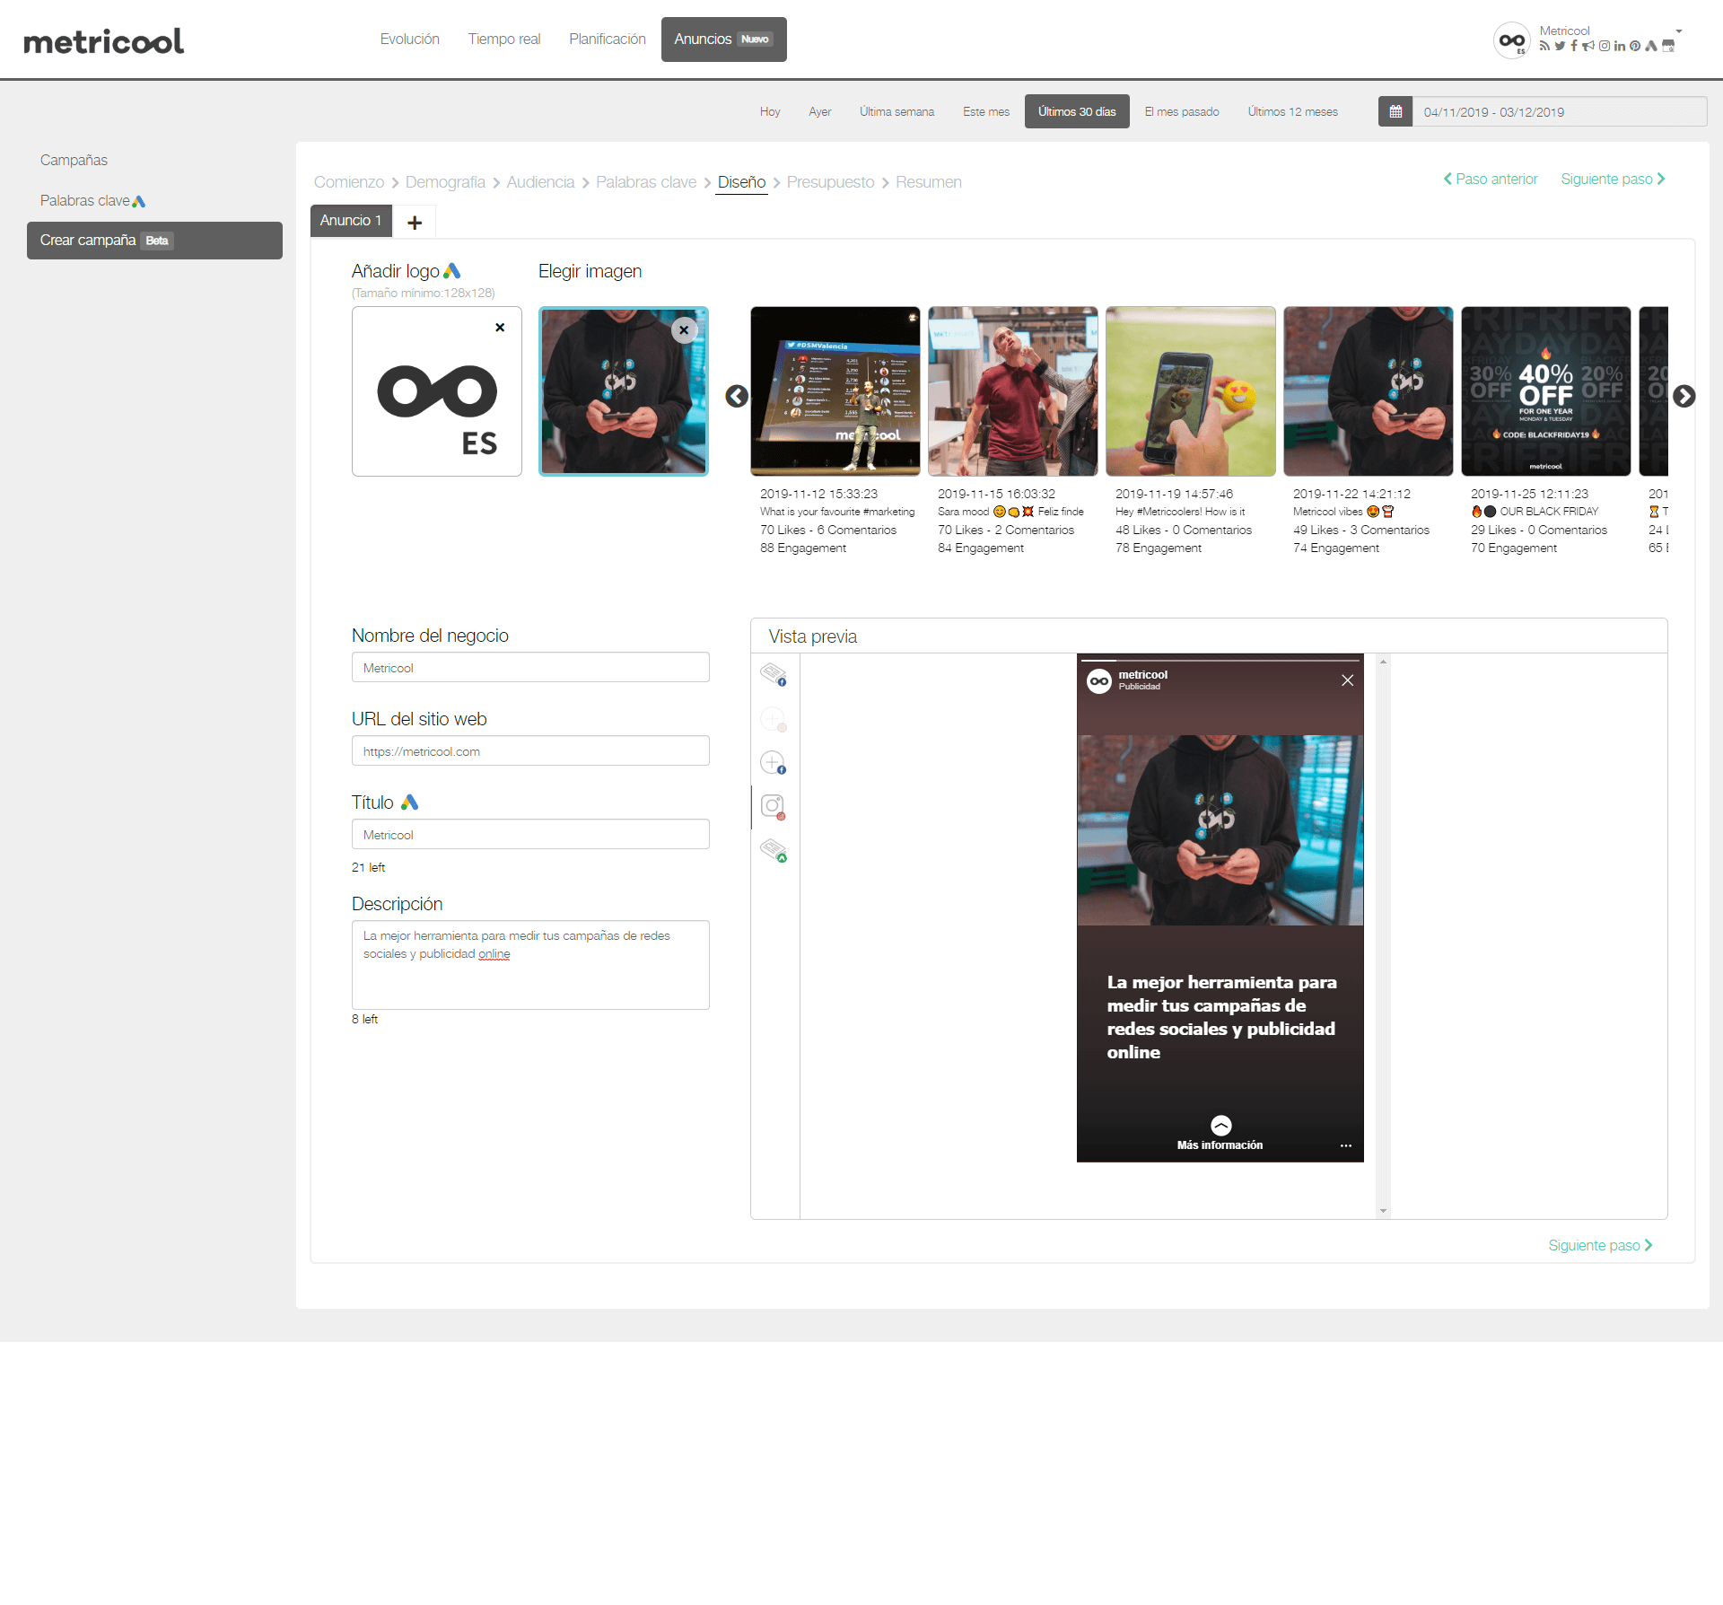
Task: Show previous images with left carousel arrow
Action: [x=737, y=396]
